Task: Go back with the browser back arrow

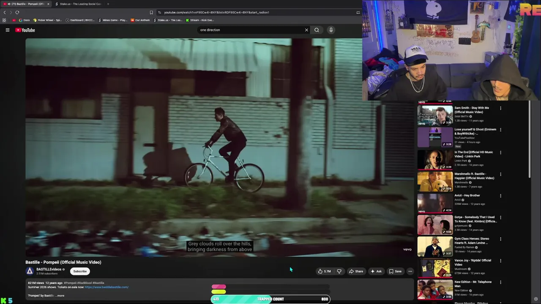Action: pyautogui.click(x=5, y=12)
